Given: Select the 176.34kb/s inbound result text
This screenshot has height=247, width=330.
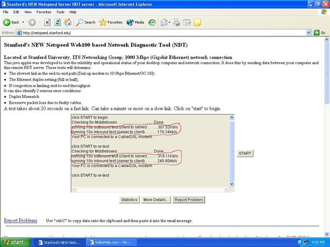Looking at the screenshot, I should 167,132.
